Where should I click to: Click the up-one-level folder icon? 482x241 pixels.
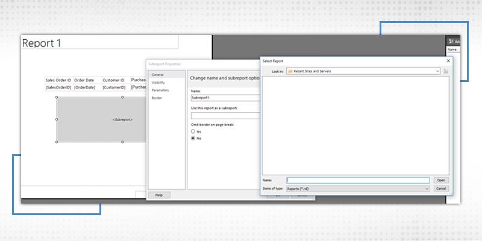coord(446,71)
